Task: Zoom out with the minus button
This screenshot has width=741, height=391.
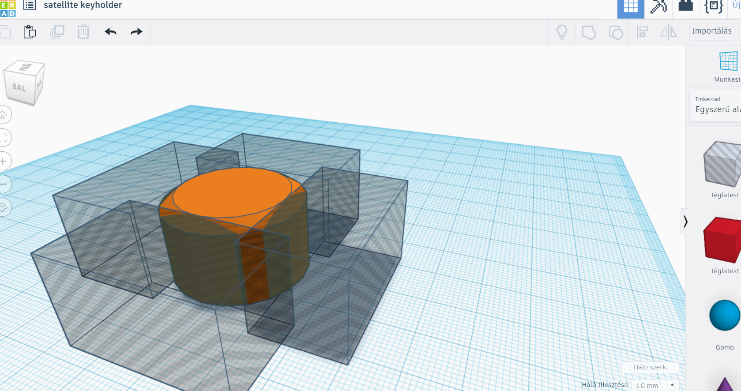Action: tap(4, 184)
